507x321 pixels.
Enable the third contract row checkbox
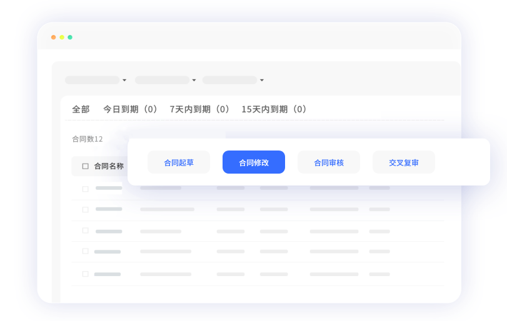point(86,230)
